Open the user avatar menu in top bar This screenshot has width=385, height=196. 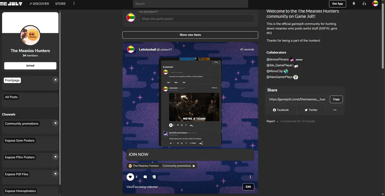(375, 3)
